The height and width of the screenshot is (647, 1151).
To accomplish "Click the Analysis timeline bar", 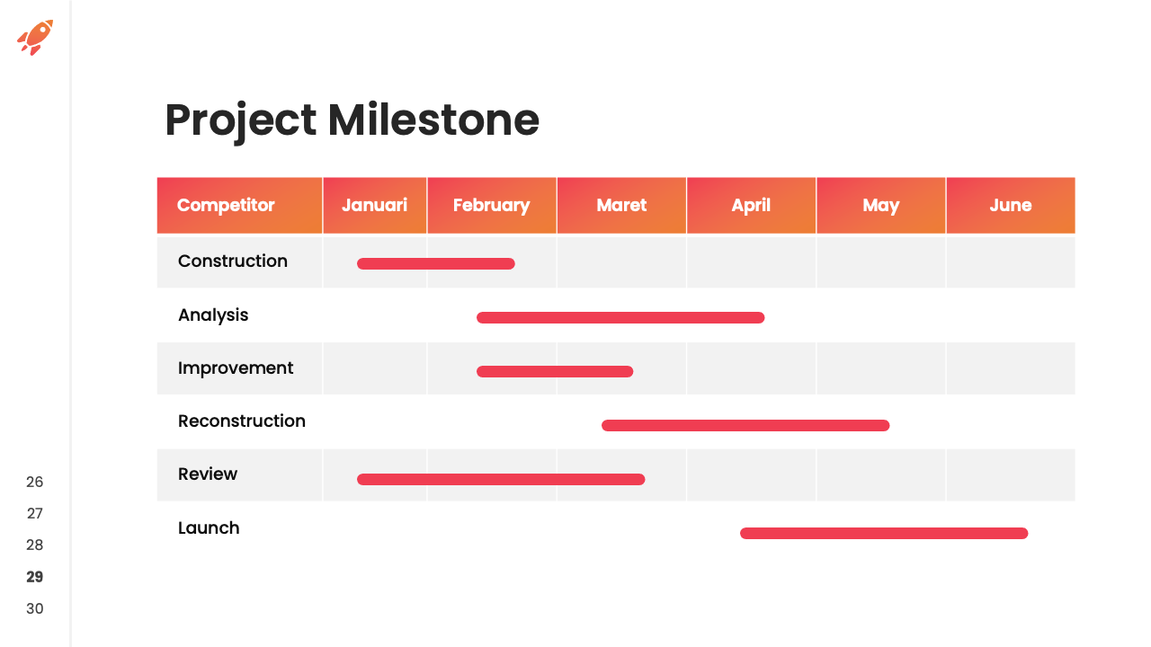I will (x=620, y=317).
